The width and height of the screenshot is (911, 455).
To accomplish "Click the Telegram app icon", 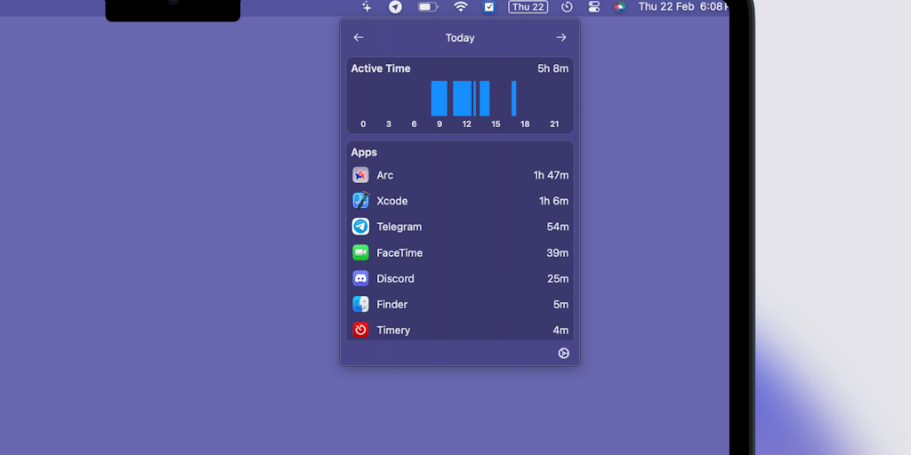I will 361,227.
